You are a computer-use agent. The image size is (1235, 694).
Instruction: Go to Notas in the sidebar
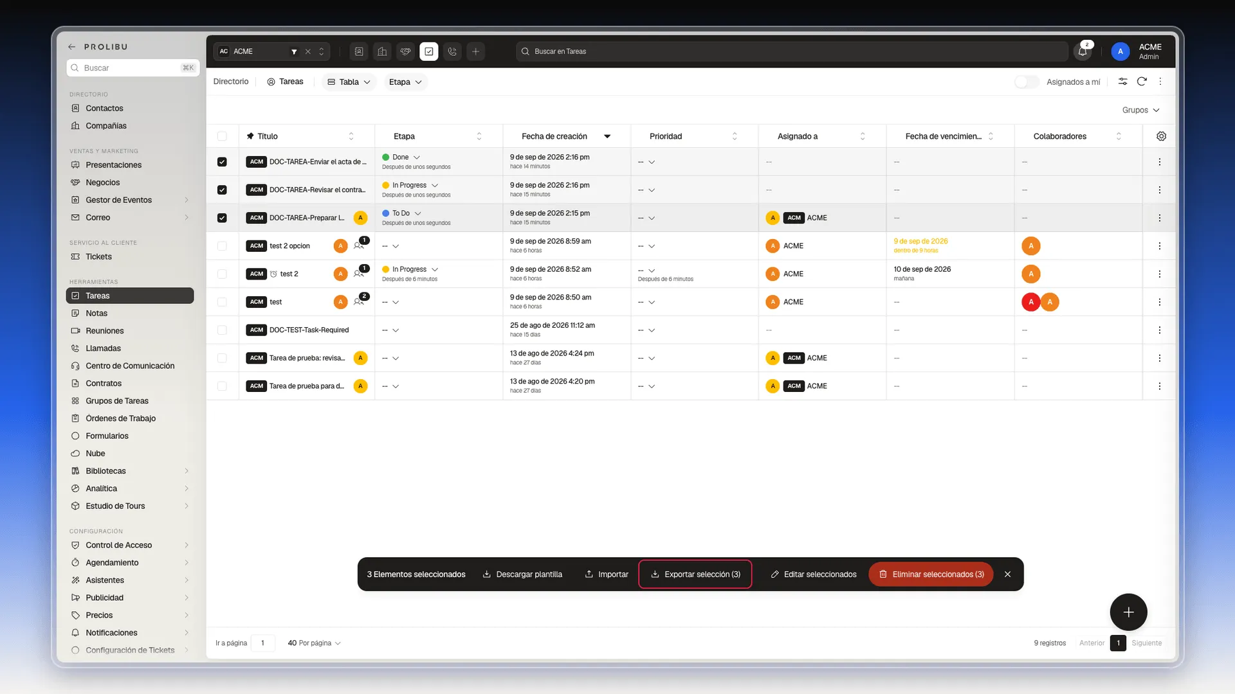point(130,314)
